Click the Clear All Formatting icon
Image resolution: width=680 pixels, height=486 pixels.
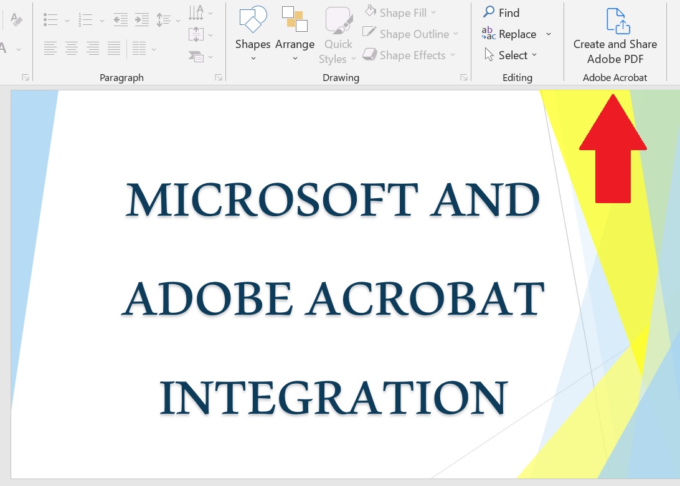pyautogui.click(x=16, y=19)
